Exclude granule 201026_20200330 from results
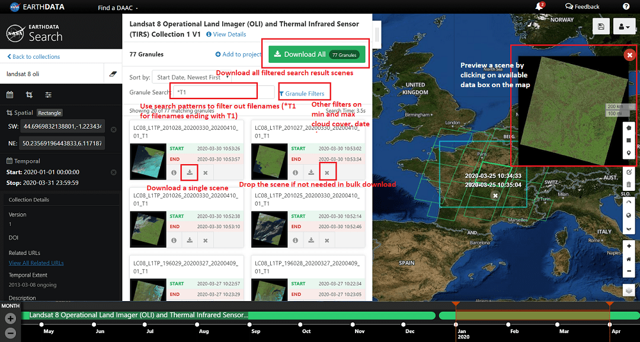Screen dimensions: 640x342 (x=205, y=241)
